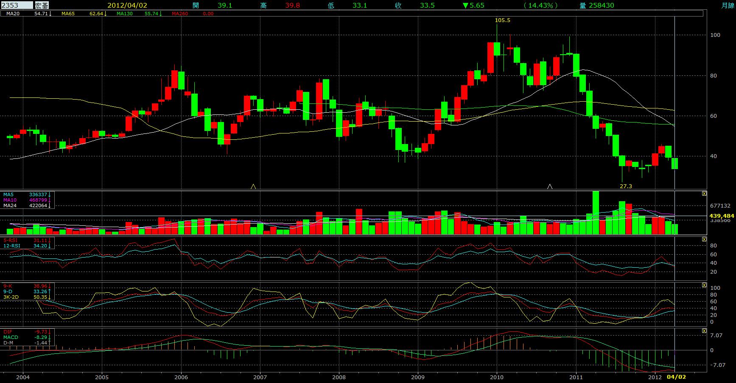
Task: Click the low price value 33.1
Action: click(x=360, y=5)
